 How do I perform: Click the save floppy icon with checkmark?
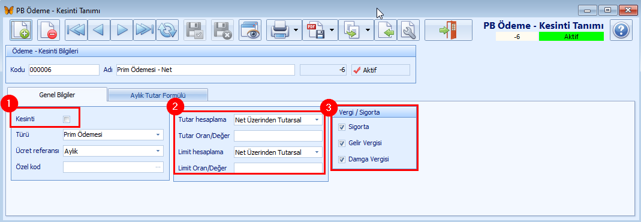(195, 30)
